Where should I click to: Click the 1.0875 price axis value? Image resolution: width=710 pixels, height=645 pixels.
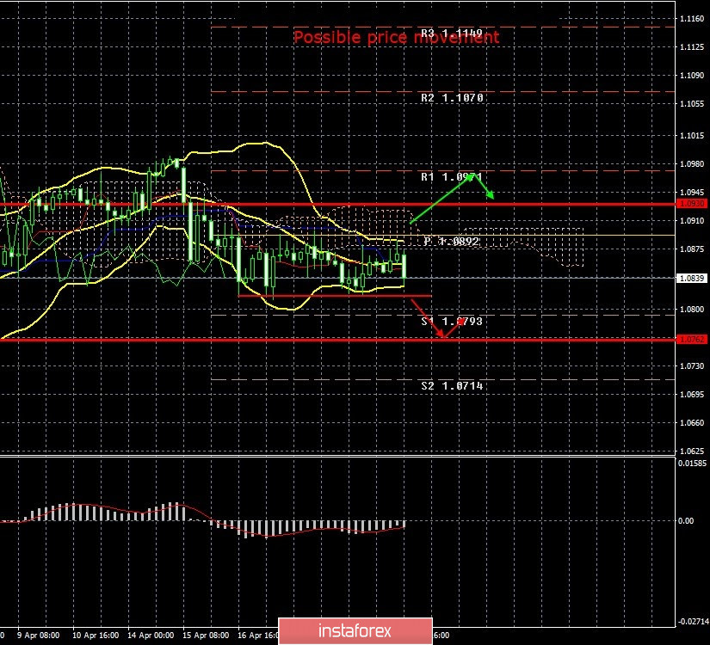point(692,249)
